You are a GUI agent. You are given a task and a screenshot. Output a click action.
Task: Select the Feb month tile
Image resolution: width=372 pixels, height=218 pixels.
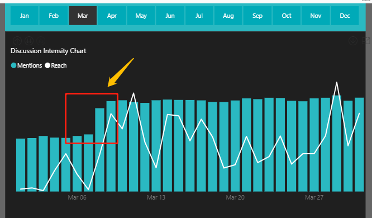tap(54, 16)
